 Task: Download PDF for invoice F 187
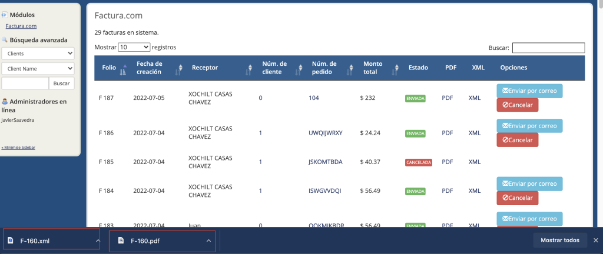pos(448,98)
